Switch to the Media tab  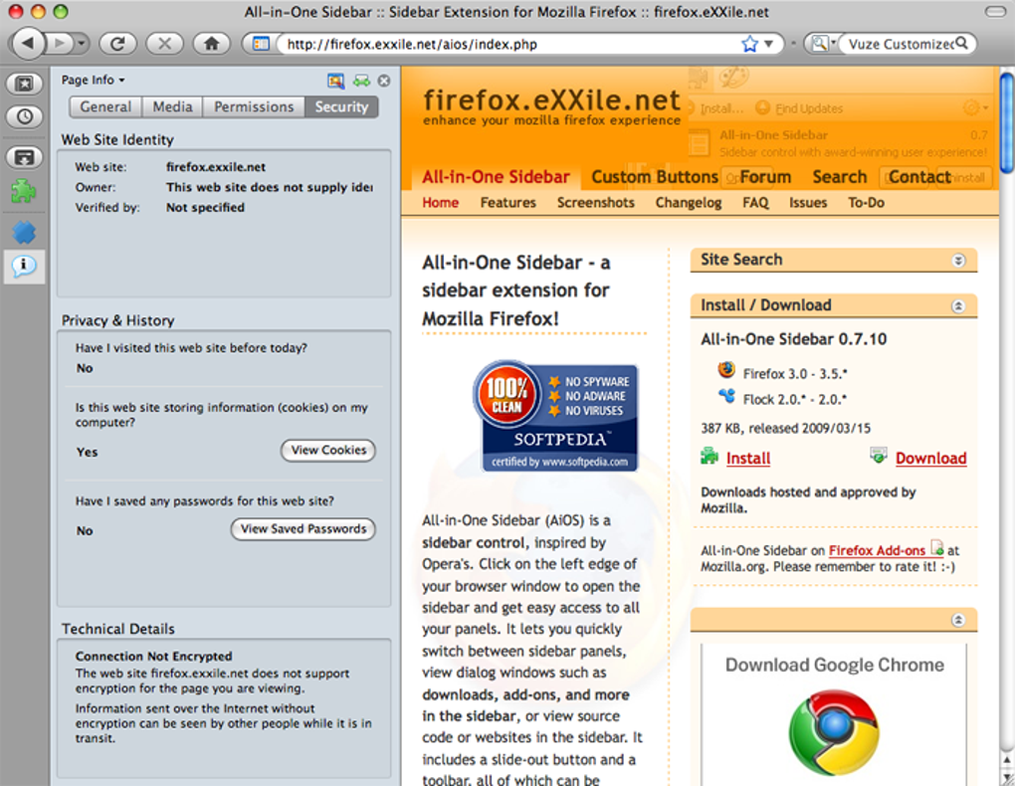172,106
